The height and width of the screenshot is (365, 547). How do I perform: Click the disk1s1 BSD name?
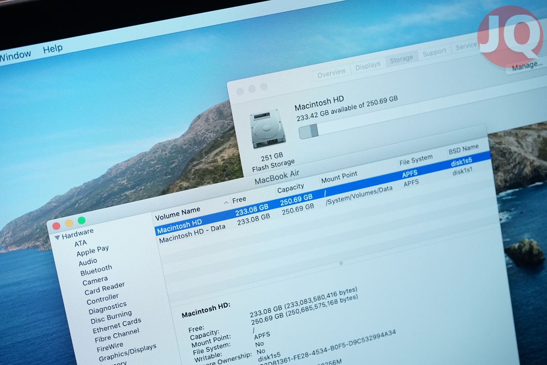pyautogui.click(x=463, y=172)
